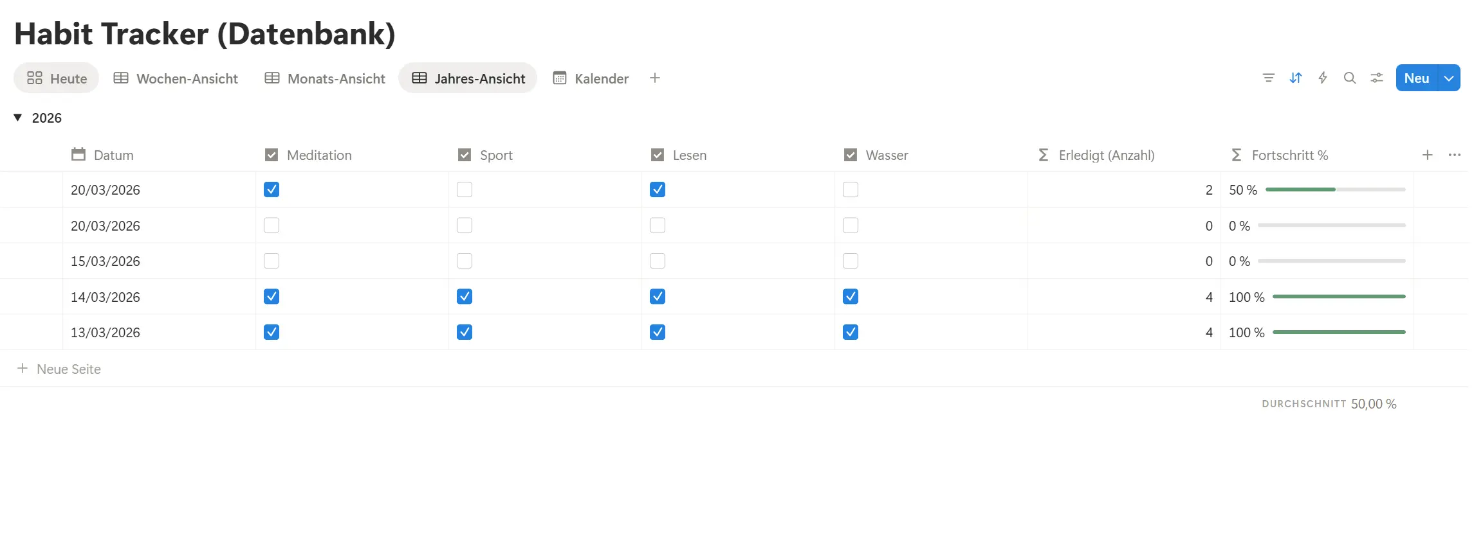Click Neue Seite to add row

pyautogui.click(x=68, y=369)
